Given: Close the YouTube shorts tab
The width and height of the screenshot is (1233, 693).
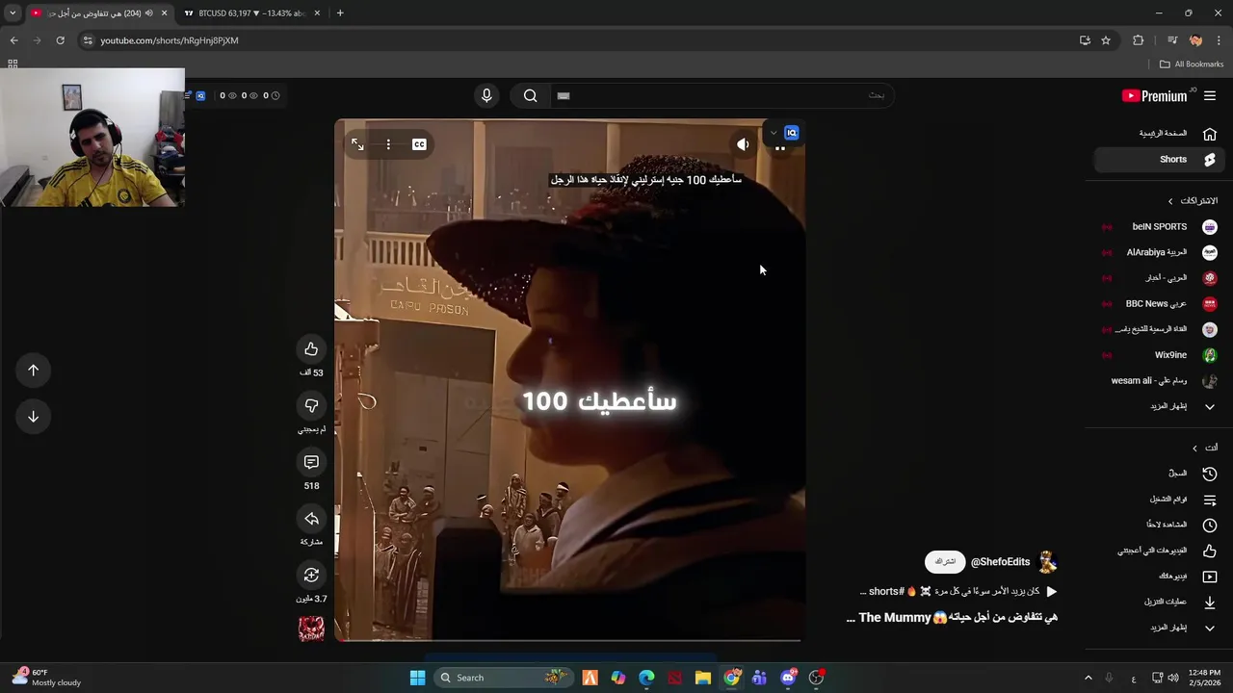Looking at the screenshot, I should (x=164, y=13).
